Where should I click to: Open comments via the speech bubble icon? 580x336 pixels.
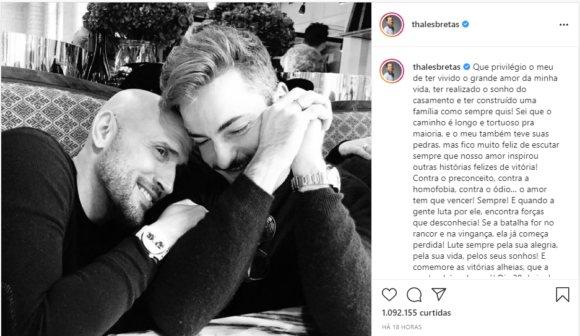click(x=414, y=295)
